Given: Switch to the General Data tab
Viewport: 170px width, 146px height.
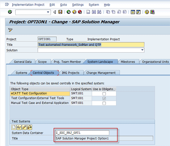Looking at the screenshot, I should point(23,62).
